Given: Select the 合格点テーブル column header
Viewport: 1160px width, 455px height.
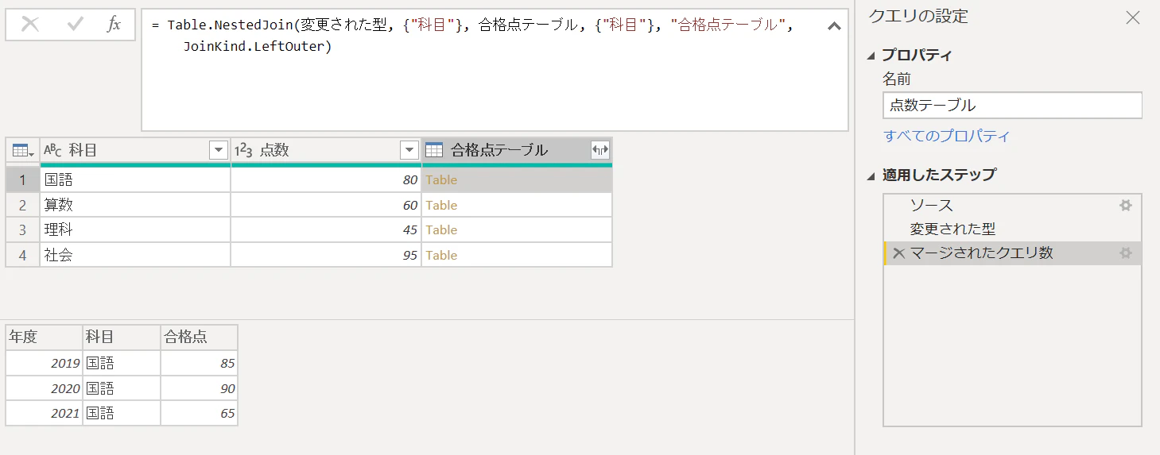Looking at the screenshot, I should [x=517, y=150].
